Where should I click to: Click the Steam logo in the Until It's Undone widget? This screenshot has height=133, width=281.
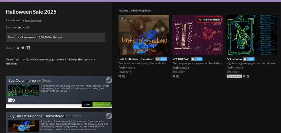point(109,116)
